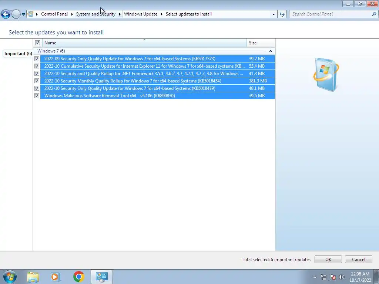
Task: Expand the arrow after System and Security
Action: click(120, 14)
